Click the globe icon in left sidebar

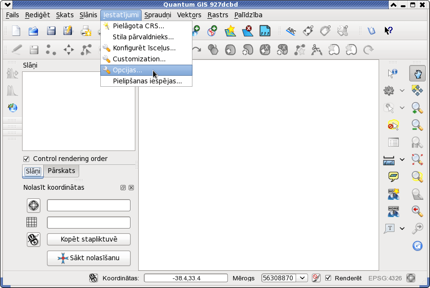click(12, 108)
